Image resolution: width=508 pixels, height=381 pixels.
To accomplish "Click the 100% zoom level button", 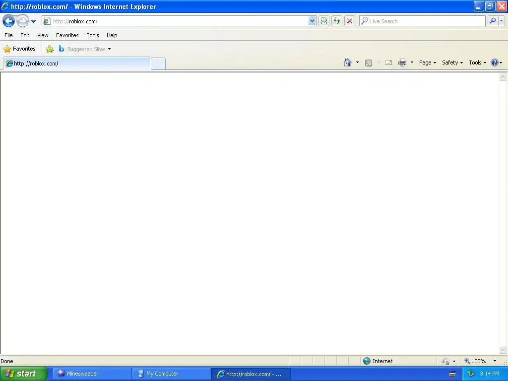I will click(475, 361).
